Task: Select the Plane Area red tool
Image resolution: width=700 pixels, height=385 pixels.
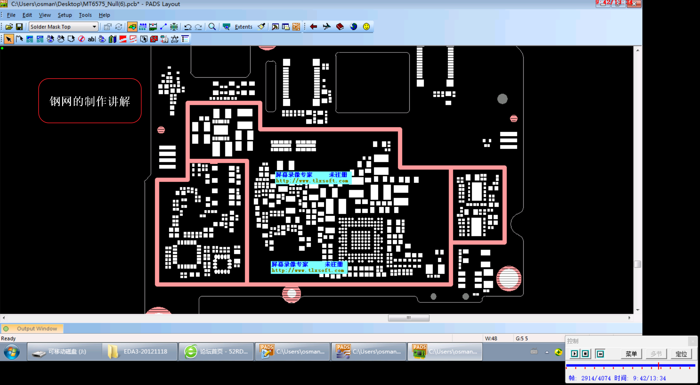Action: (123, 39)
